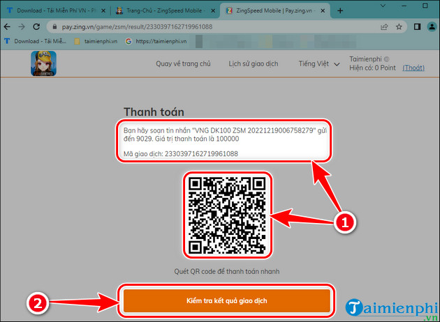Minimize the browser window
Viewport: 440px width, 322px height.
point(404,6)
